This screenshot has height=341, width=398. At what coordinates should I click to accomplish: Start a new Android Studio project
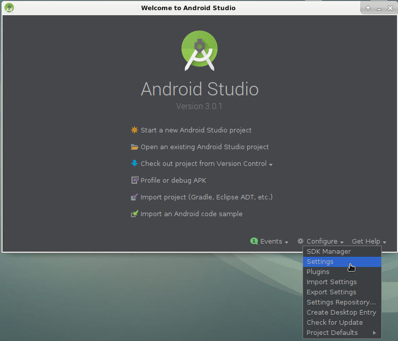[196, 130]
